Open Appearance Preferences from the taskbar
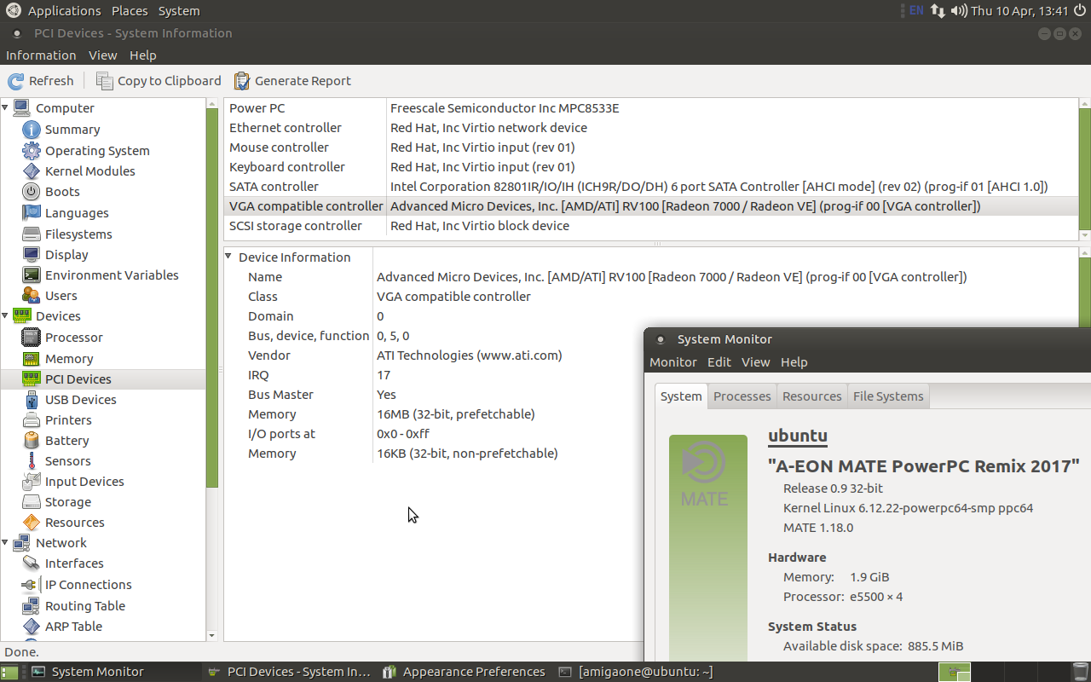The width and height of the screenshot is (1091, 682). click(x=465, y=672)
